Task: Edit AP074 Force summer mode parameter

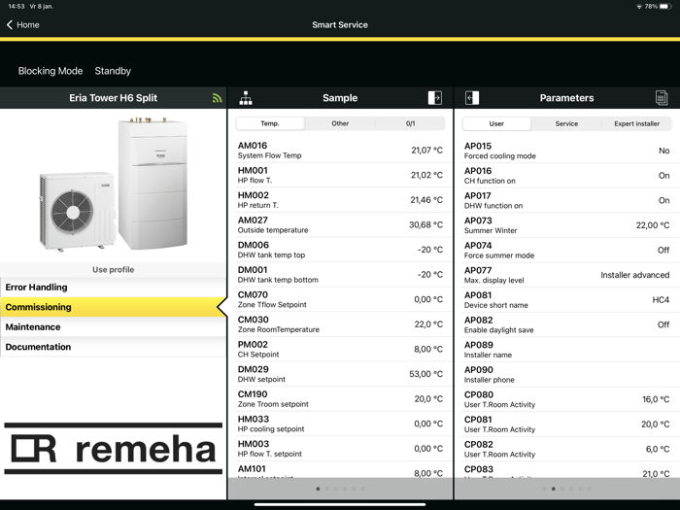Action: [567, 251]
